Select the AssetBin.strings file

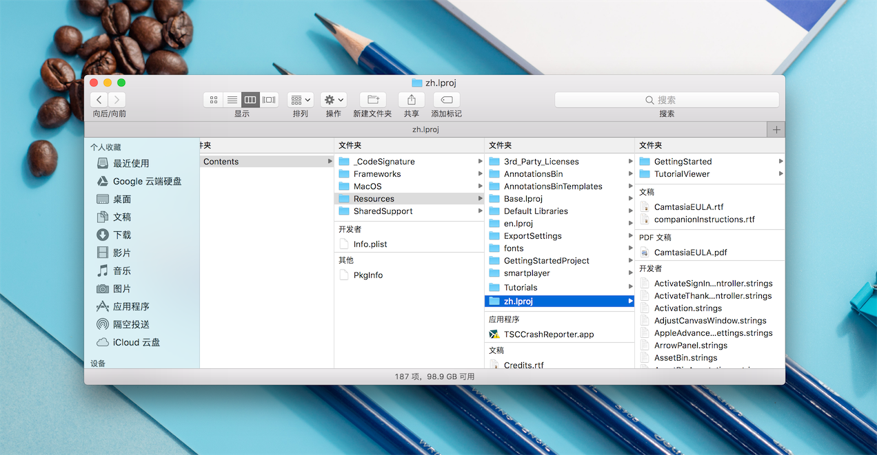(x=709, y=358)
